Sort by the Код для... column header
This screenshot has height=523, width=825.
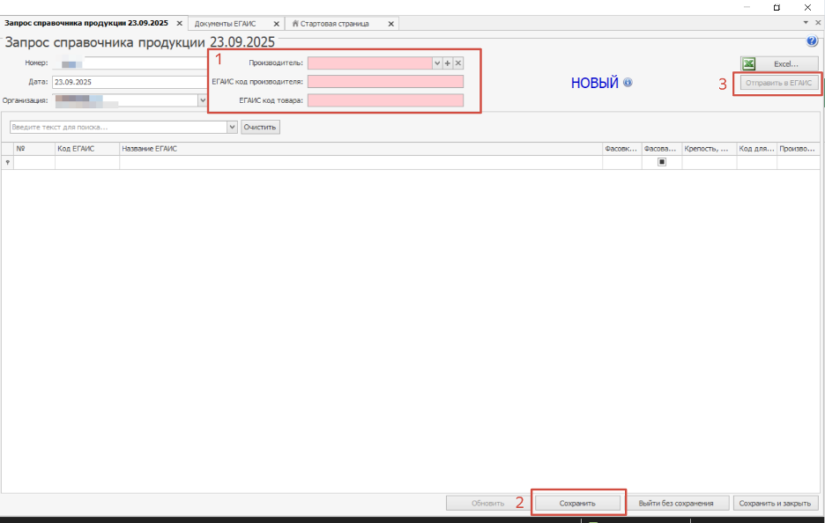(756, 149)
